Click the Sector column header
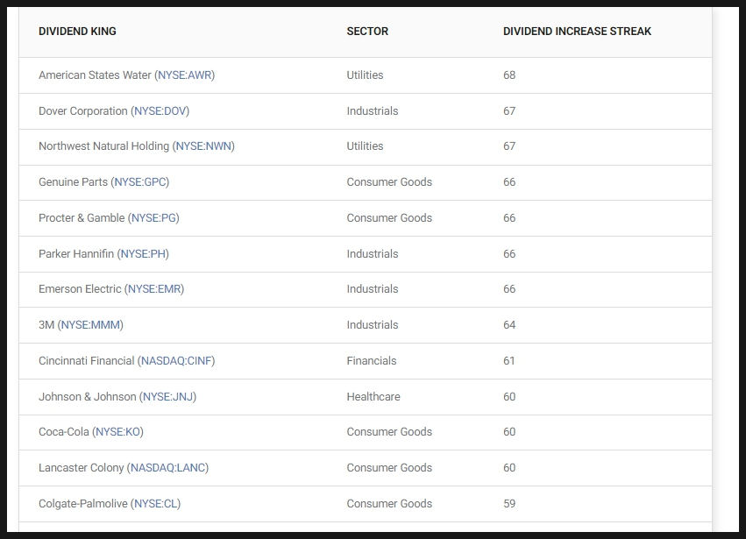This screenshot has width=746, height=539. click(x=367, y=32)
